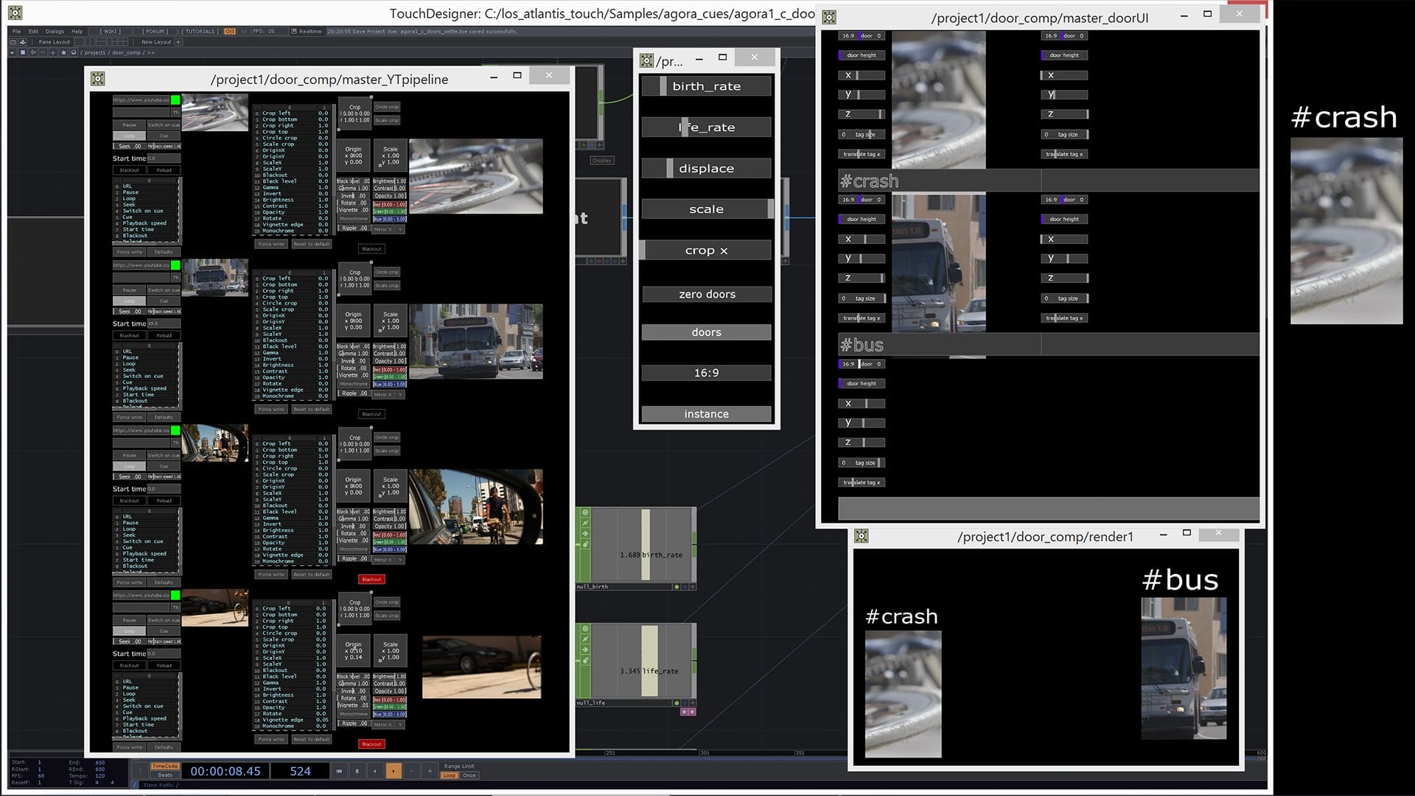Viewport: 1415px width, 796px height.
Task: Enable Loop range limit mode
Action: [x=449, y=775]
